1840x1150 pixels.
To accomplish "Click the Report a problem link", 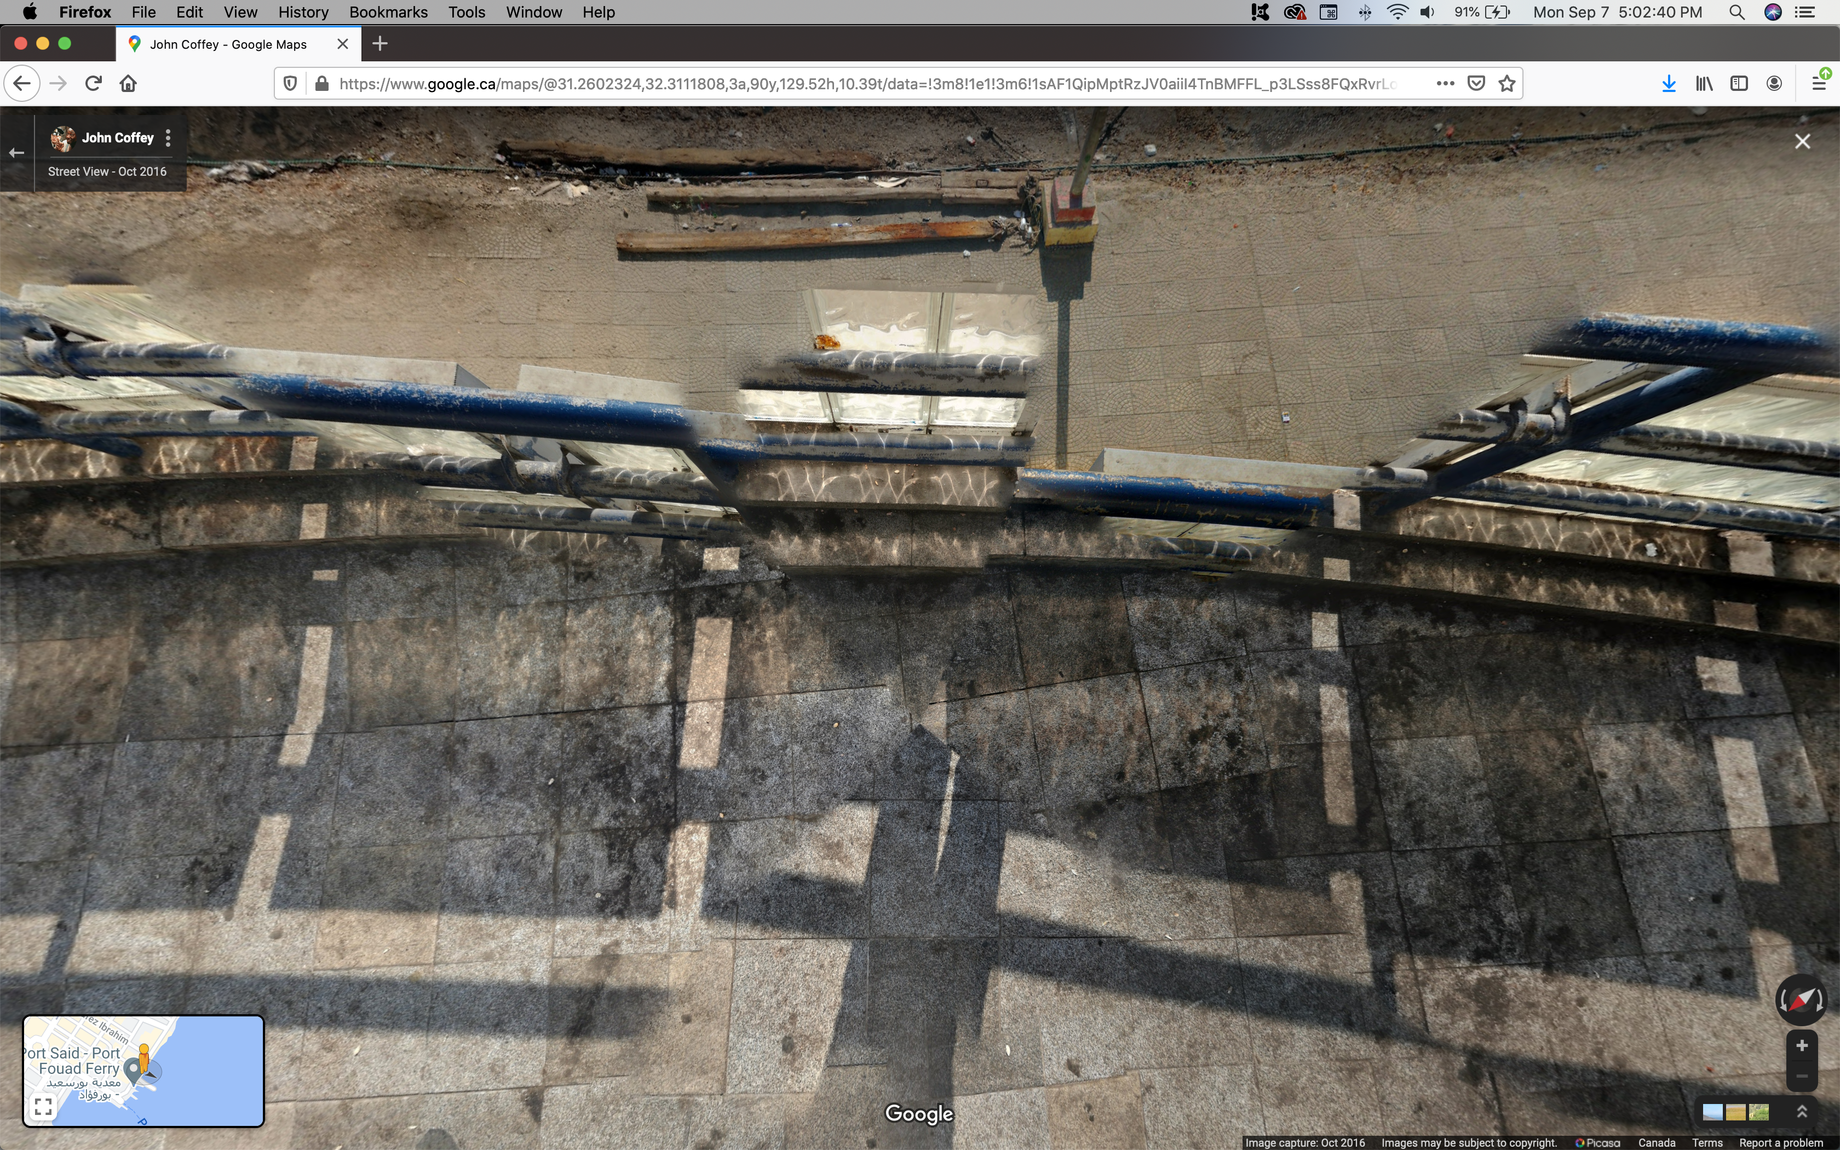I will 1781,1142.
